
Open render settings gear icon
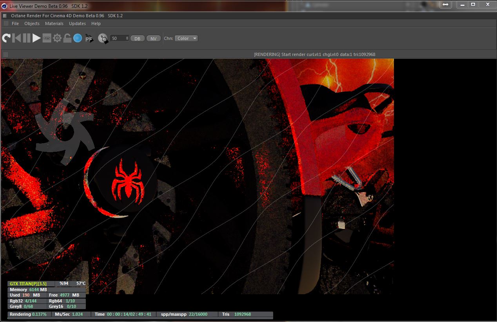[57, 38]
